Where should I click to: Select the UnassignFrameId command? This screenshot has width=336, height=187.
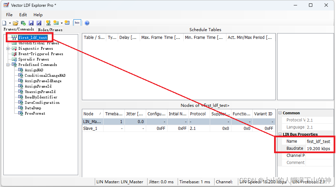[x=40, y=92]
